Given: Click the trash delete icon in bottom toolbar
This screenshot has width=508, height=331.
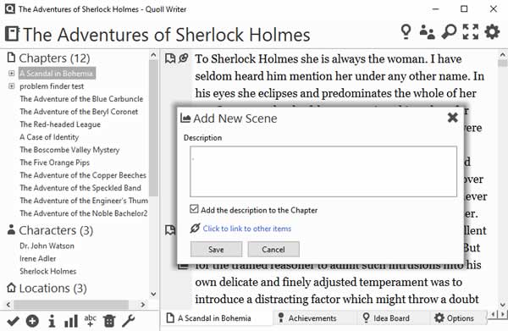Looking at the screenshot, I should 109,322.
